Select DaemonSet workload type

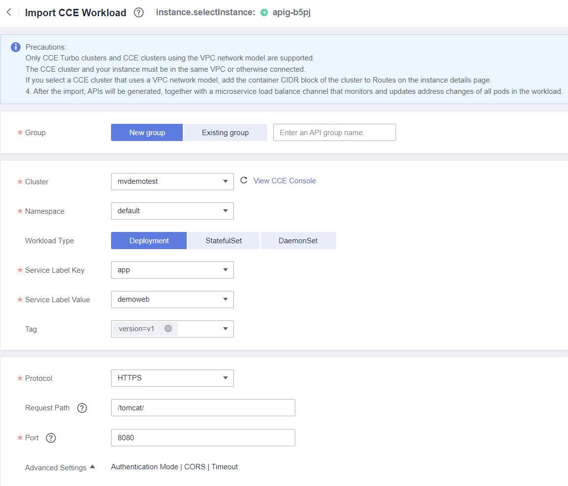tap(298, 240)
